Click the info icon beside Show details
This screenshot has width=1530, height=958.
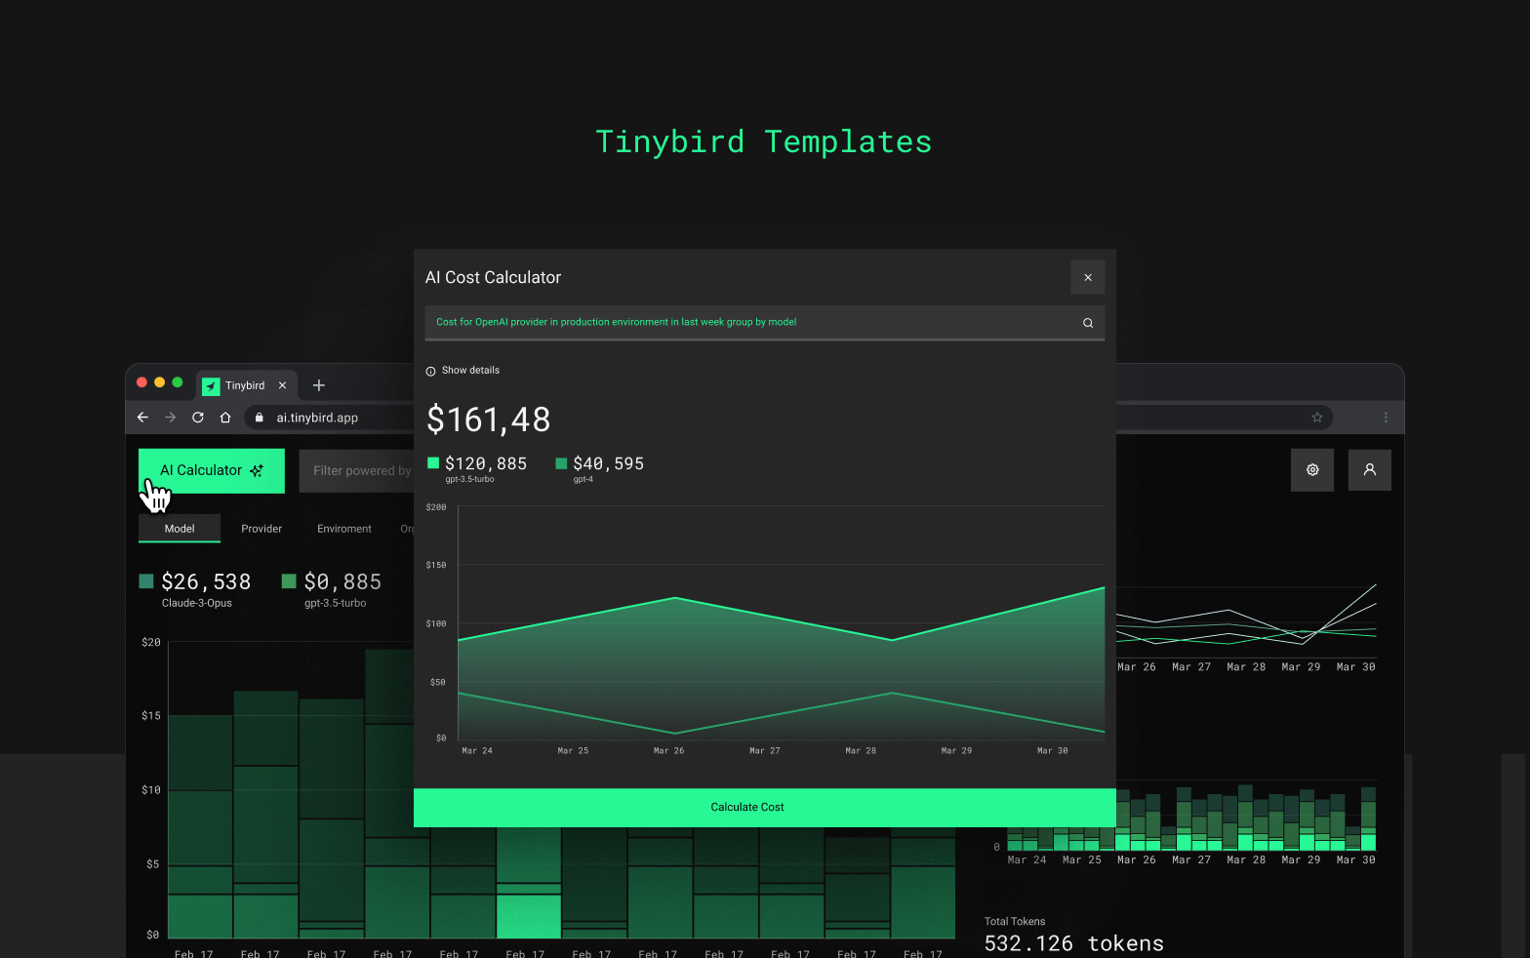click(430, 371)
